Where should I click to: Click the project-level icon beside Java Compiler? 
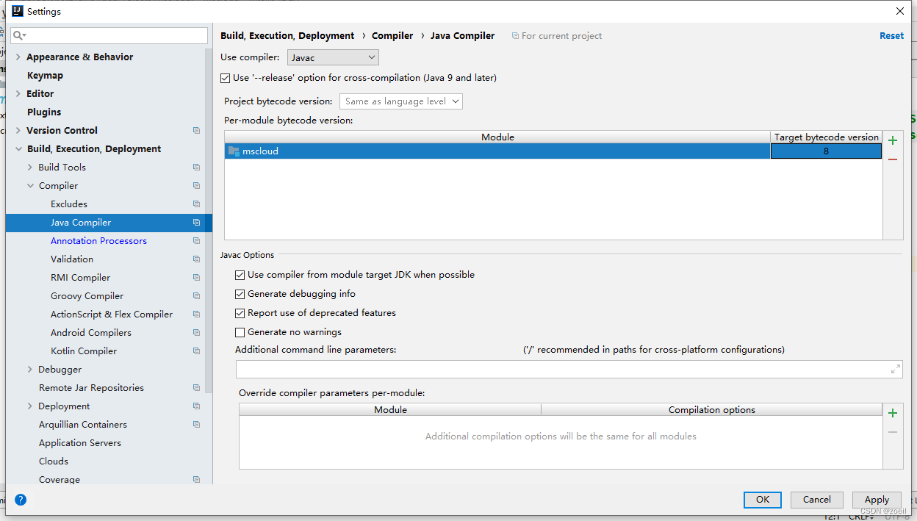[196, 223]
